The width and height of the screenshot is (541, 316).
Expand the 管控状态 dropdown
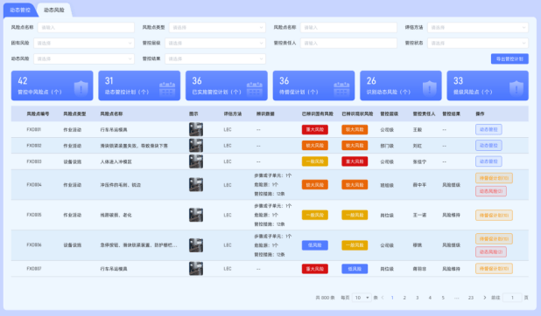tap(478, 43)
